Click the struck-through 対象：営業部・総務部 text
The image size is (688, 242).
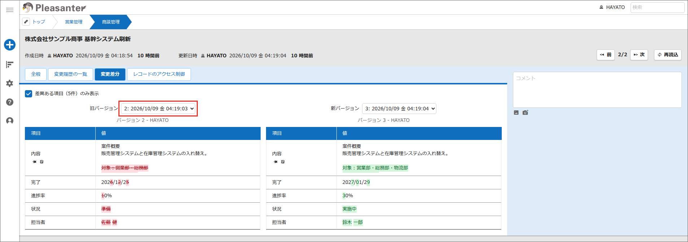125,168
